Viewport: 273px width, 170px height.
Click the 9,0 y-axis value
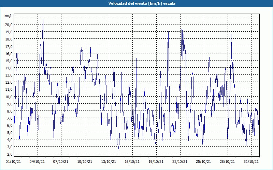click(10, 104)
